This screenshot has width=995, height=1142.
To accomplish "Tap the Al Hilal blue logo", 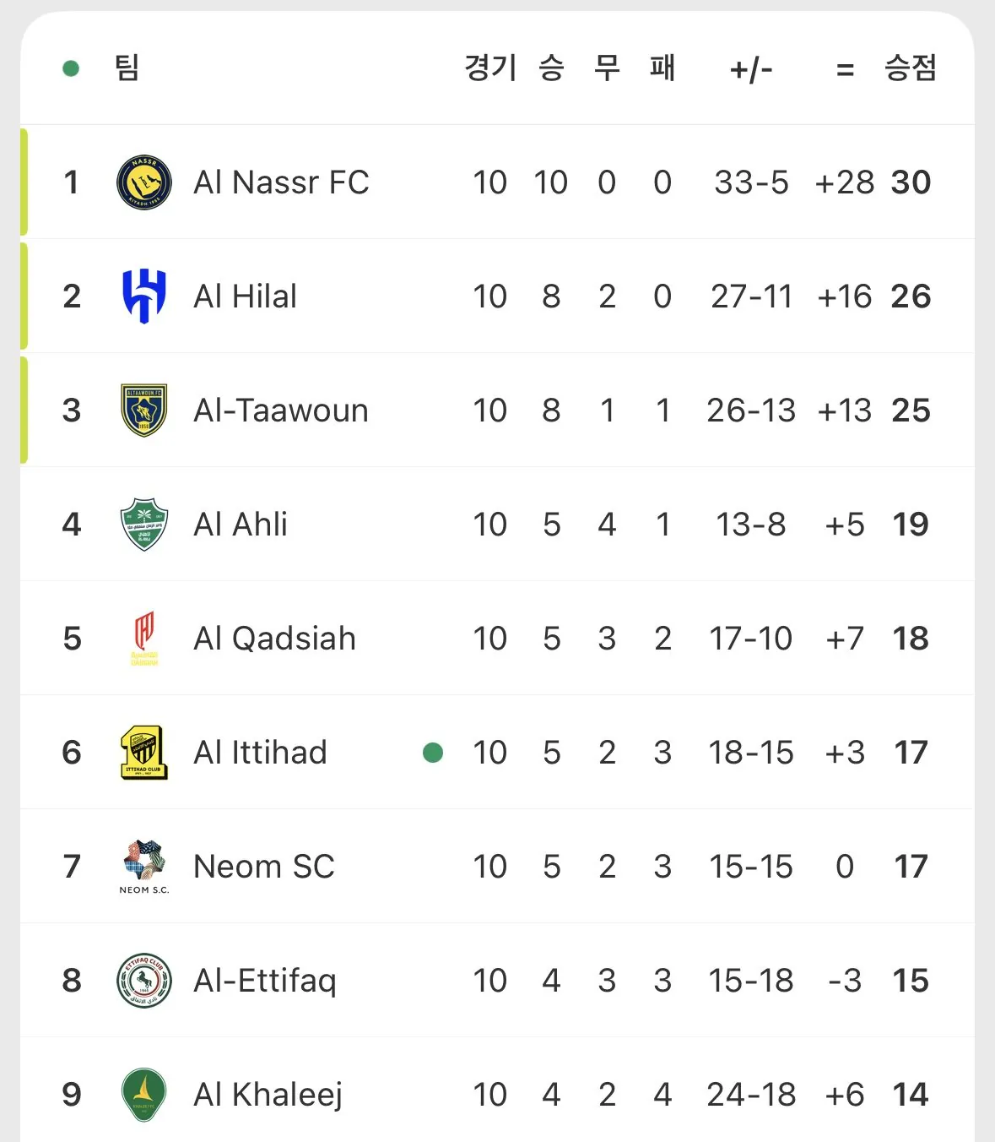I will tap(144, 296).
